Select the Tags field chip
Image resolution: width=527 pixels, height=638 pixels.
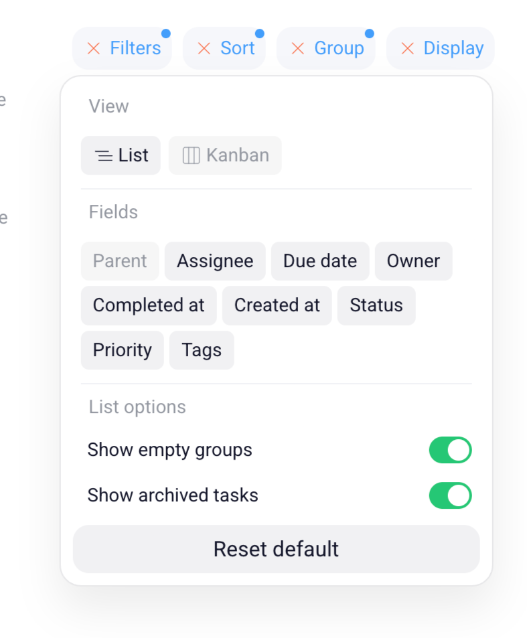tap(201, 350)
